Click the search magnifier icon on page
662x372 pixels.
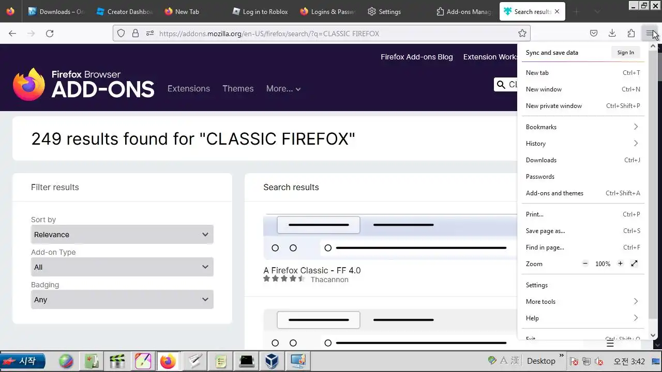pyautogui.click(x=501, y=85)
